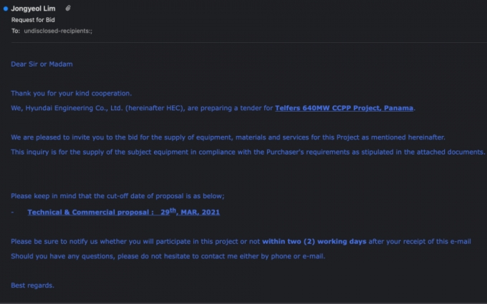Click the header divider line below recipients
The image size is (487, 304).
click(x=249, y=42)
